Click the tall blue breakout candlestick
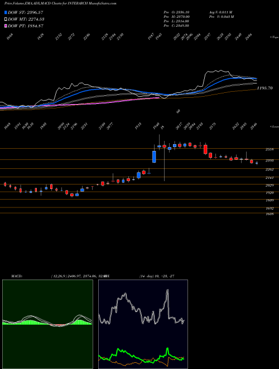Viewport: 279px width, 369px height. pos(155,157)
